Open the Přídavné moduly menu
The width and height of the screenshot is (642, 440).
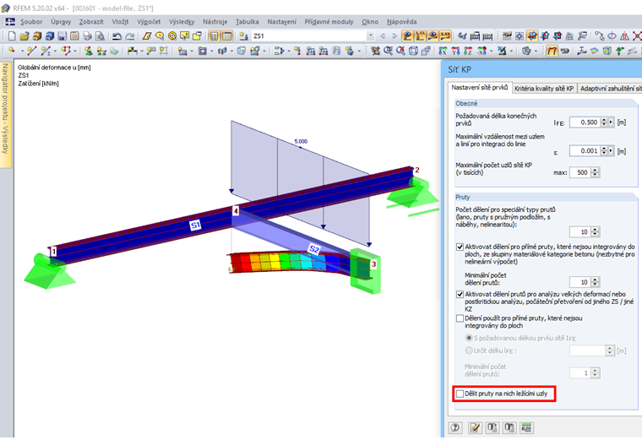(x=329, y=22)
